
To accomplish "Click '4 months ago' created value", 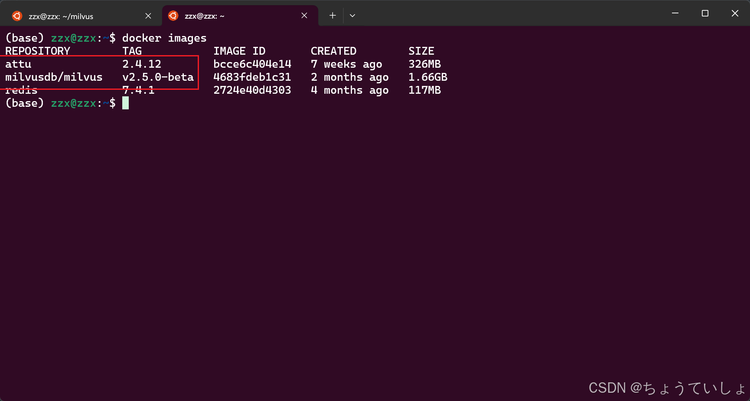I will pyautogui.click(x=350, y=90).
